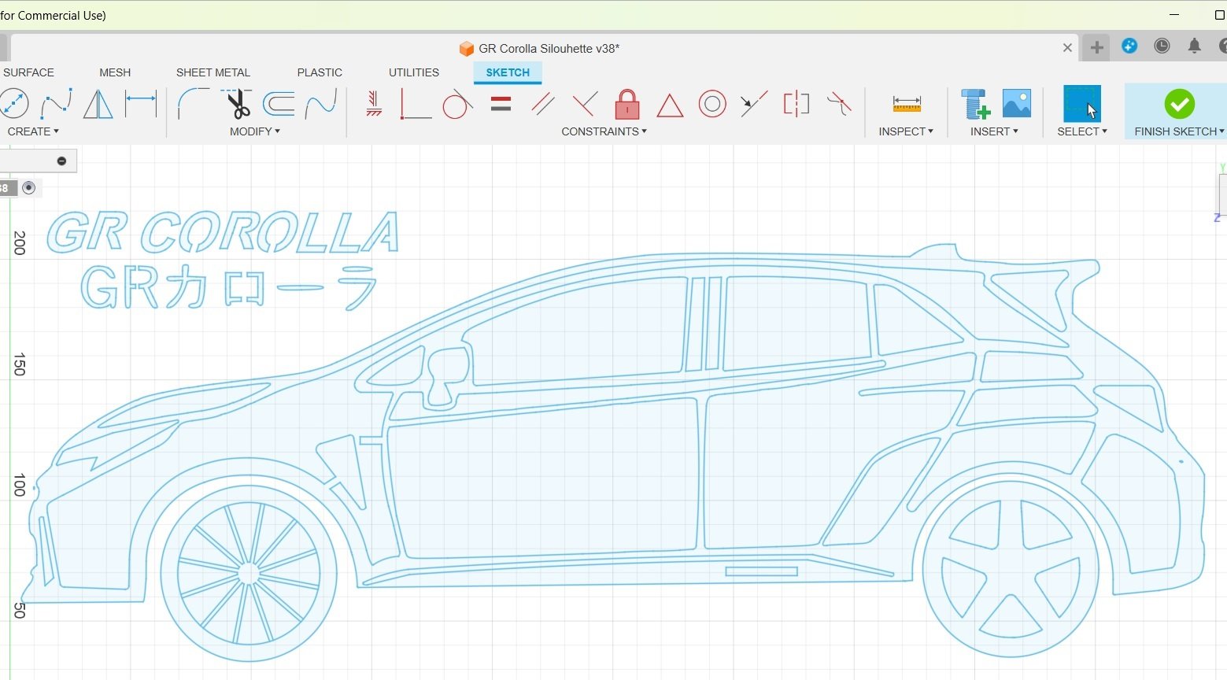
Task: Pick the Trim scissors tool
Action: click(x=236, y=104)
